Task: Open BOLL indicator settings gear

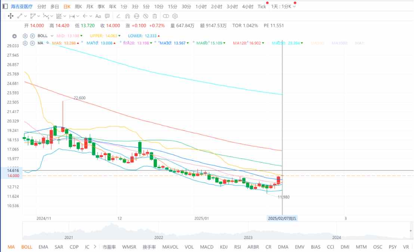Action: tap(25, 36)
